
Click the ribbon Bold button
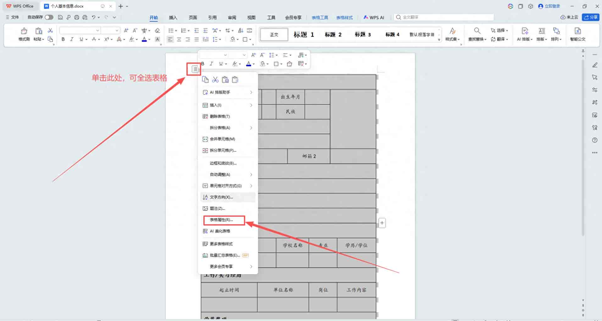coord(63,39)
